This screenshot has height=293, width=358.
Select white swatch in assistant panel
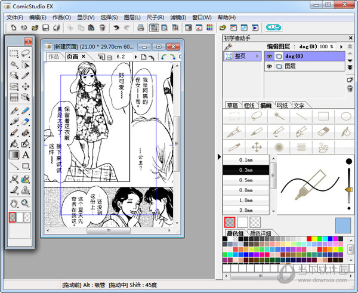(x=242, y=222)
